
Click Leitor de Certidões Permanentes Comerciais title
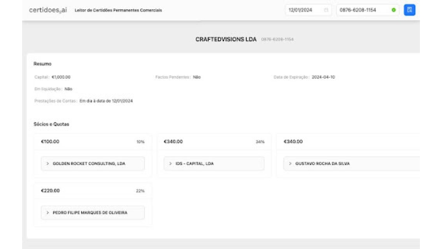click(x=118, y=10)
